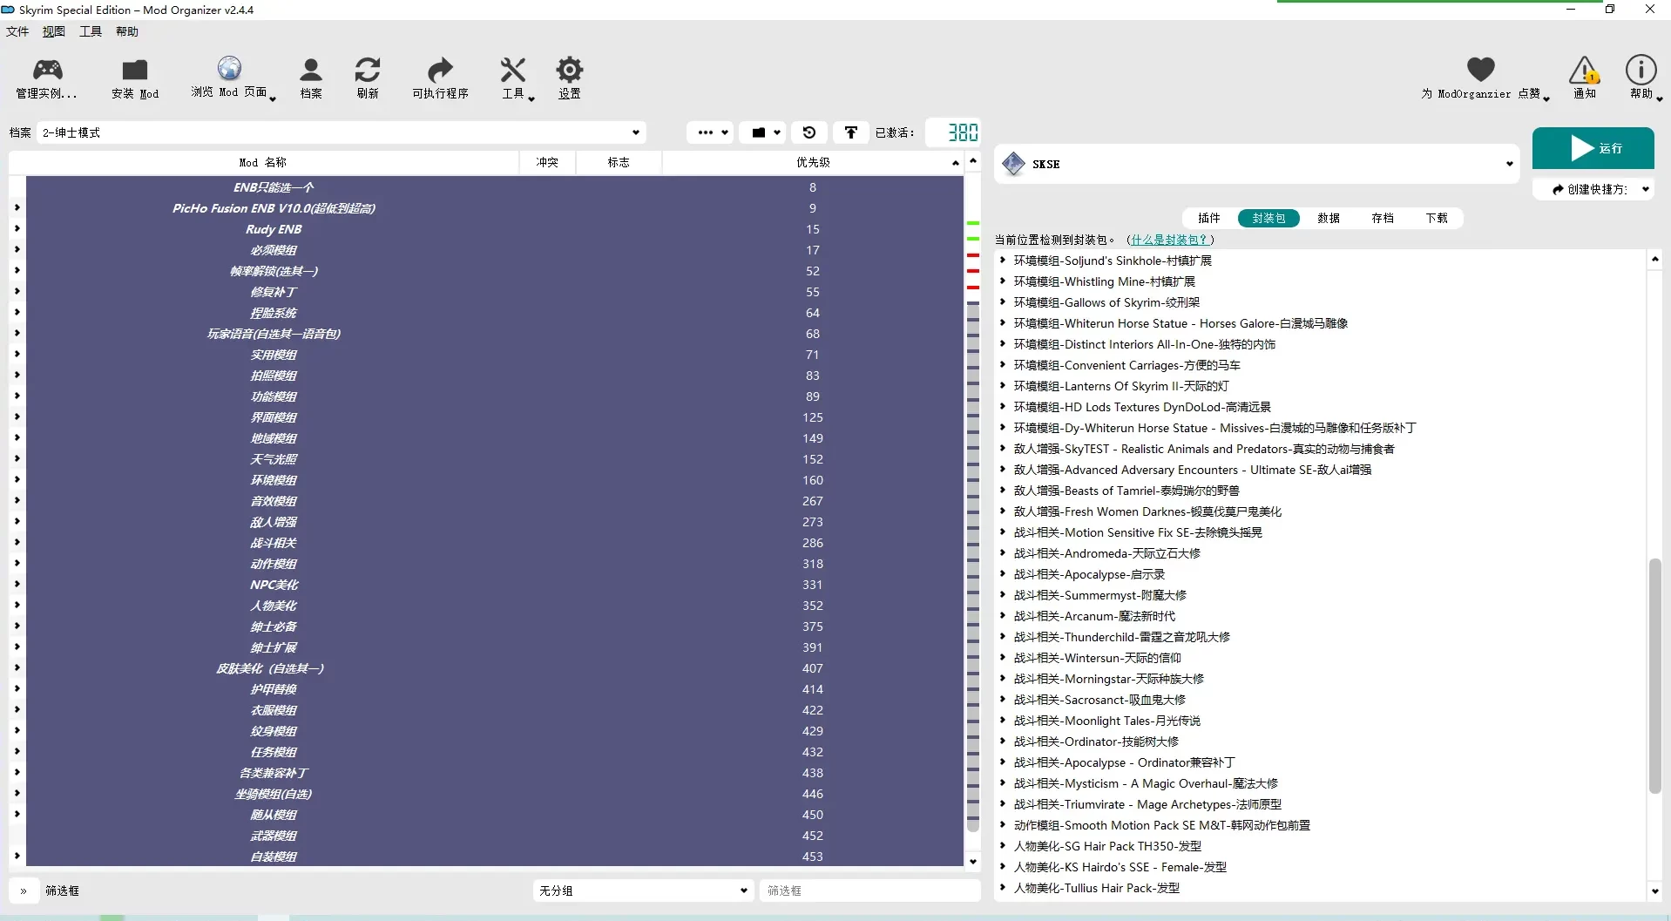The height and width of the screenshot is (921, 1671).
Task: Switch to the 封装包 tab
Action: click(x=1268, y=218)
